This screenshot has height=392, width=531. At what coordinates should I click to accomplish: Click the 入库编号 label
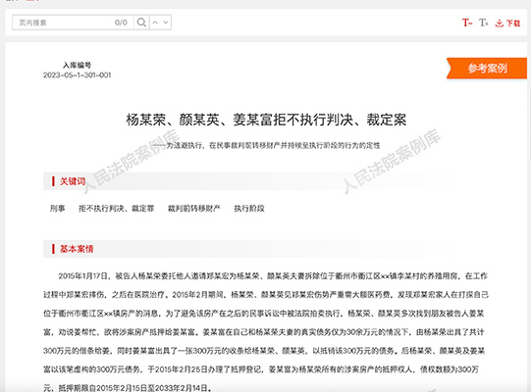[78, 65]
